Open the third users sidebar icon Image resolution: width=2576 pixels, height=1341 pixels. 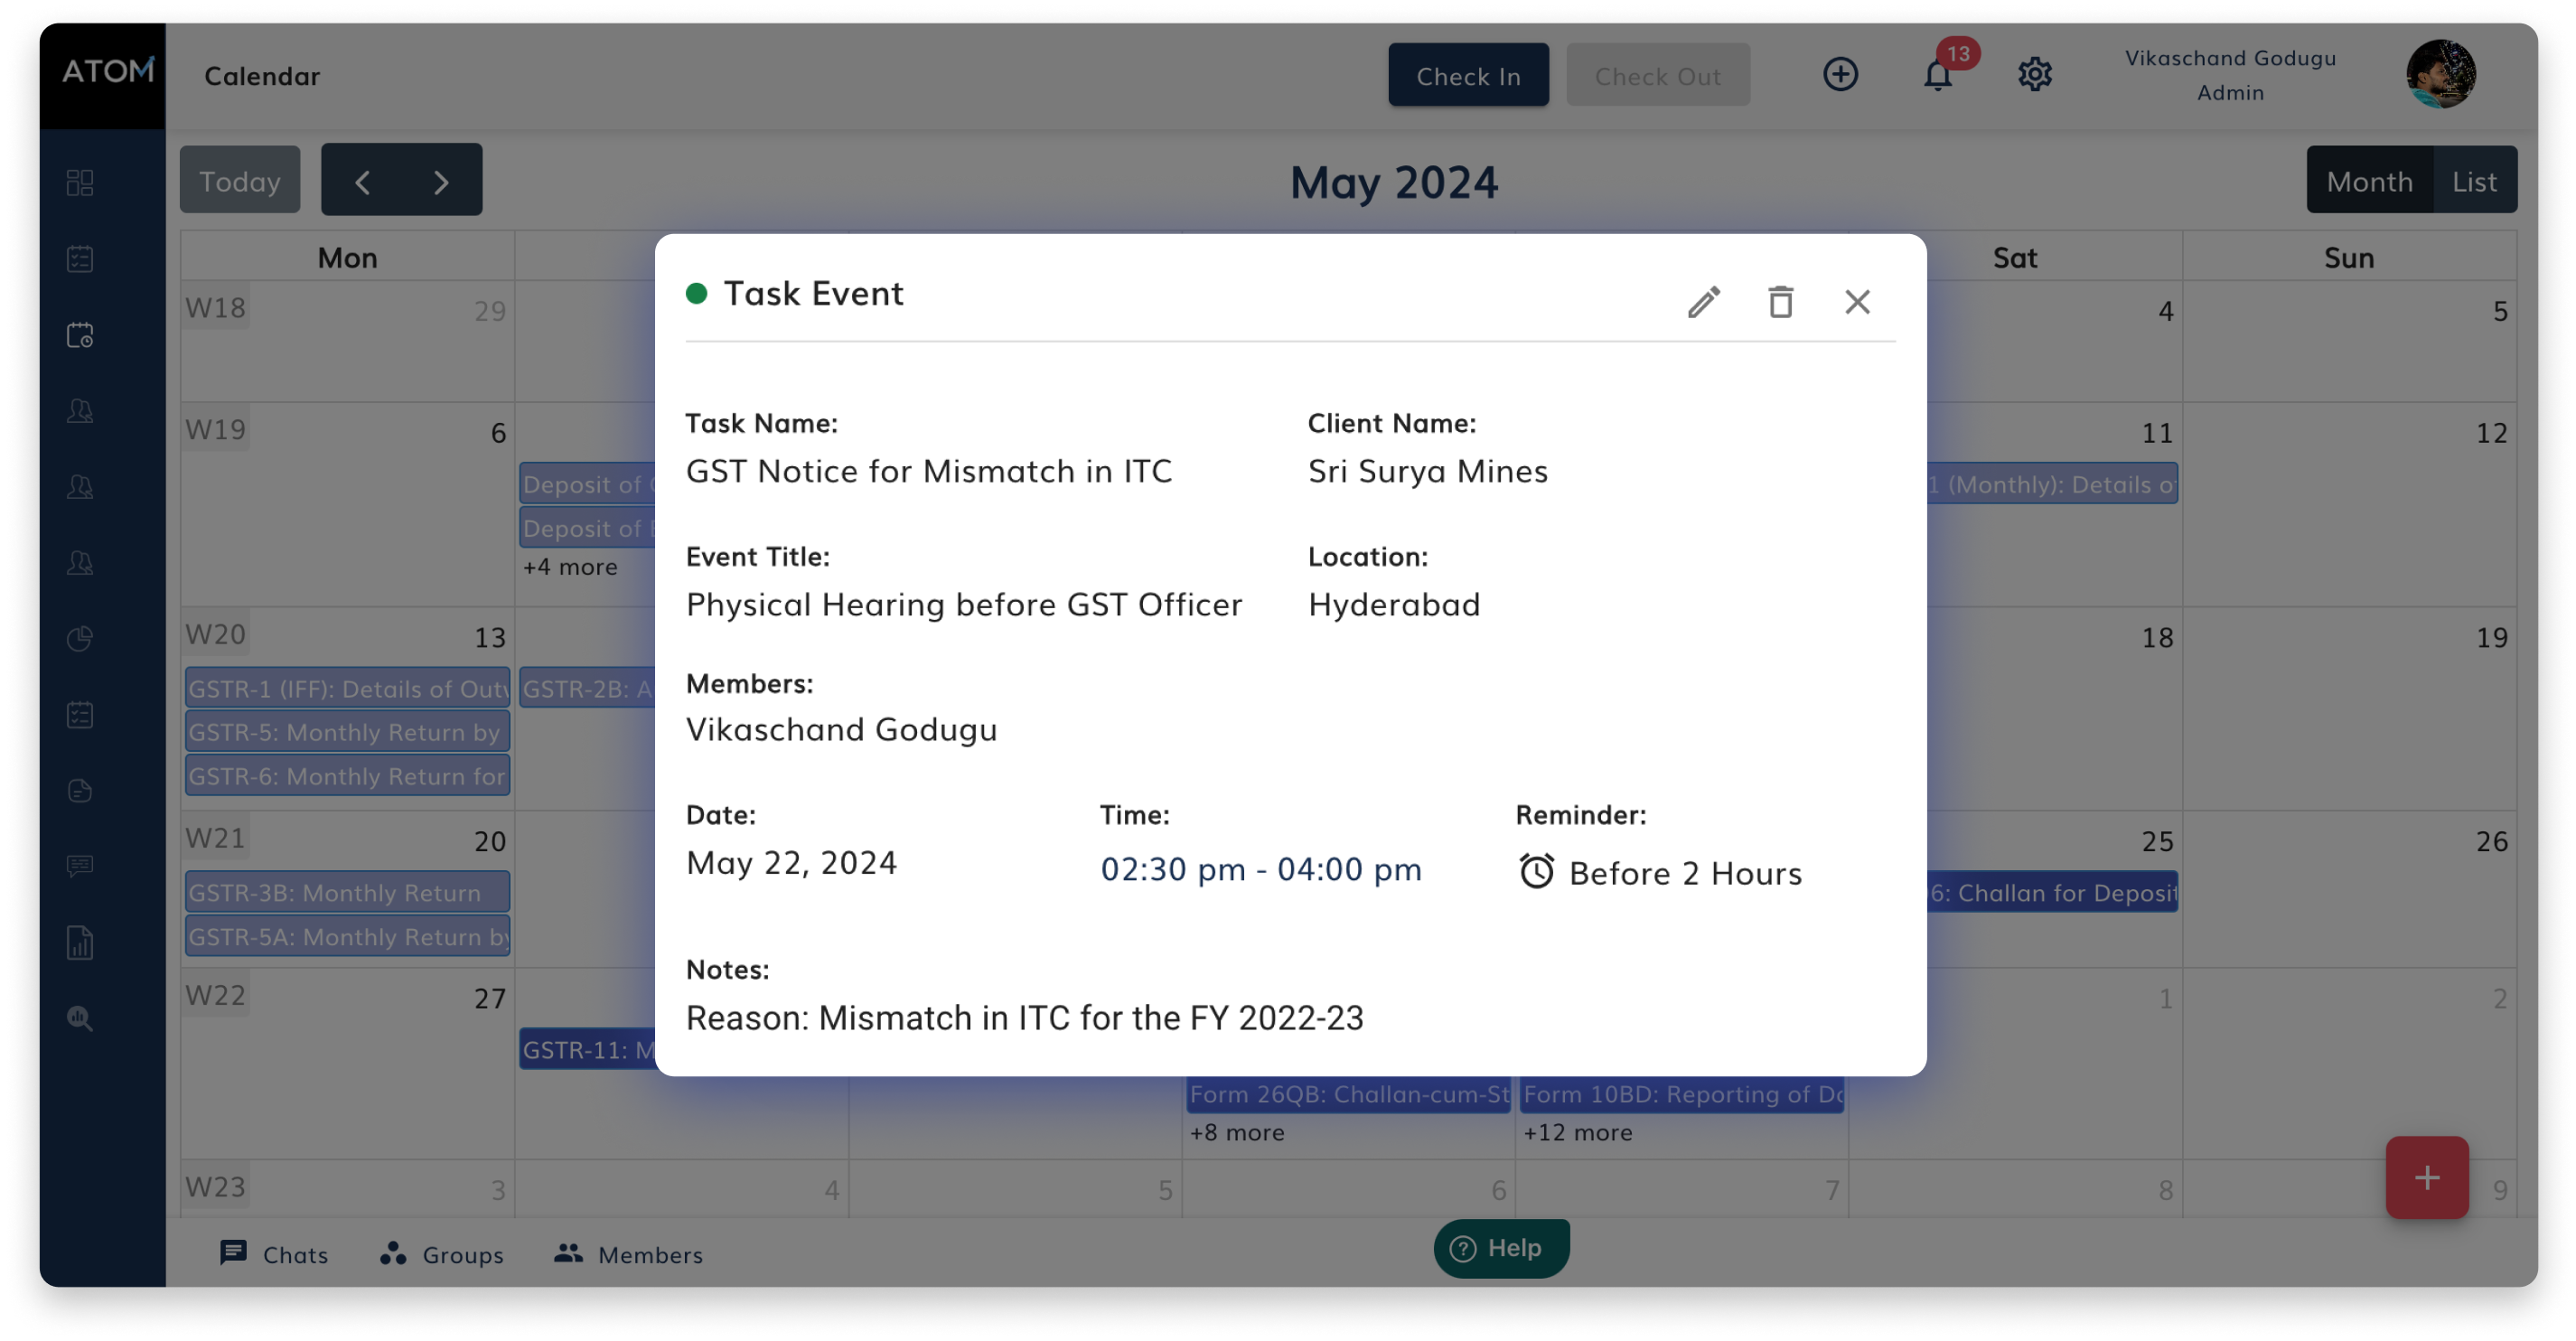(80, 563)
